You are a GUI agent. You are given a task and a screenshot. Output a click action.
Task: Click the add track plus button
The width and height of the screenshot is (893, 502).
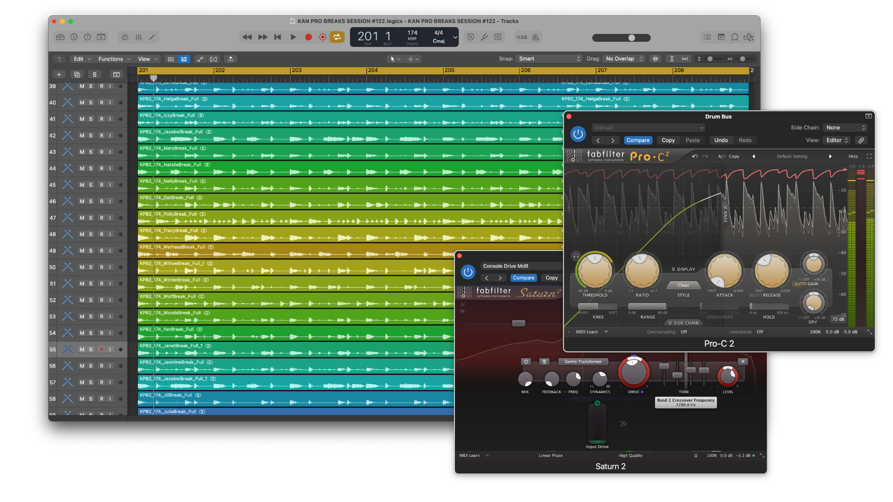tap(59, 74)
